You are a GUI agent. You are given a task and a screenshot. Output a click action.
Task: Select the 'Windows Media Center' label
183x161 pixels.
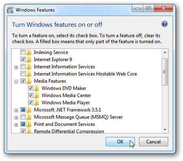[66, 95]
